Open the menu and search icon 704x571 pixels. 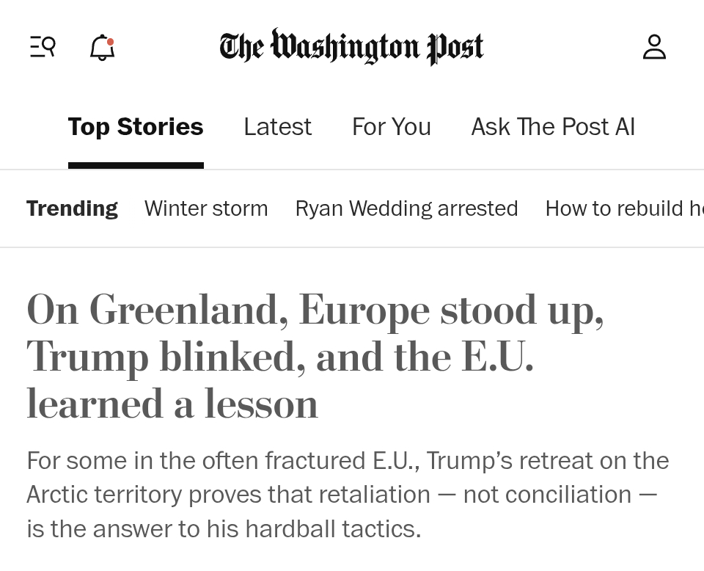pyautogui.click(x=43, y=48)
